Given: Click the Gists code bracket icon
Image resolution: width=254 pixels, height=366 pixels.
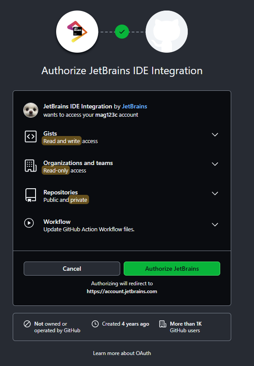Looking at the screenshot, I should click(x=31, y=136).
